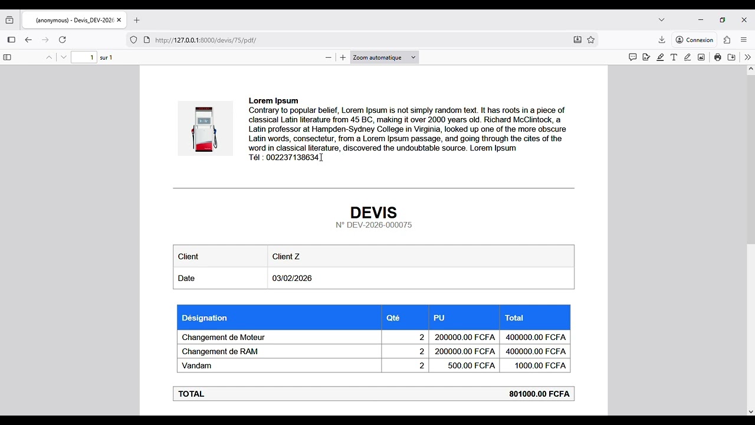Select the PDF add image tool
This screenshot has width=755, height=425.
(701, 57)
